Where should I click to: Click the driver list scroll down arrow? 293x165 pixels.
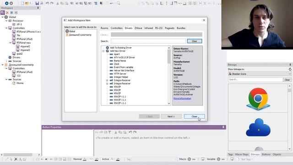pyautogui.click(x=169, y=103)
